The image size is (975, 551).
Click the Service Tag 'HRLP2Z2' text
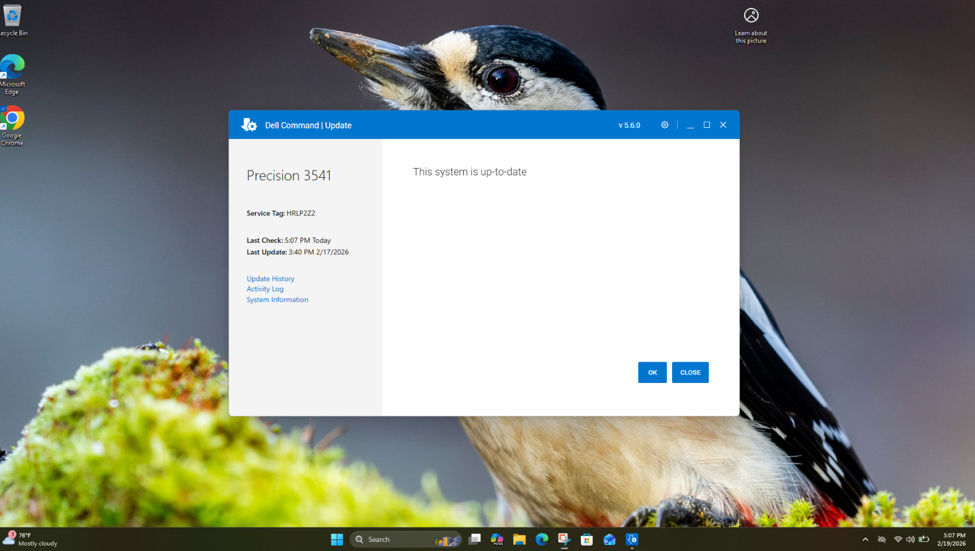click(x=301, y=213)
